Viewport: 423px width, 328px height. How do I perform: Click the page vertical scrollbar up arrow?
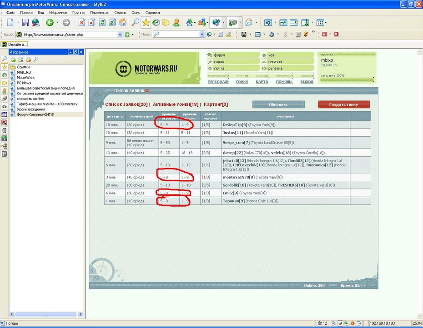coord(419,52)
